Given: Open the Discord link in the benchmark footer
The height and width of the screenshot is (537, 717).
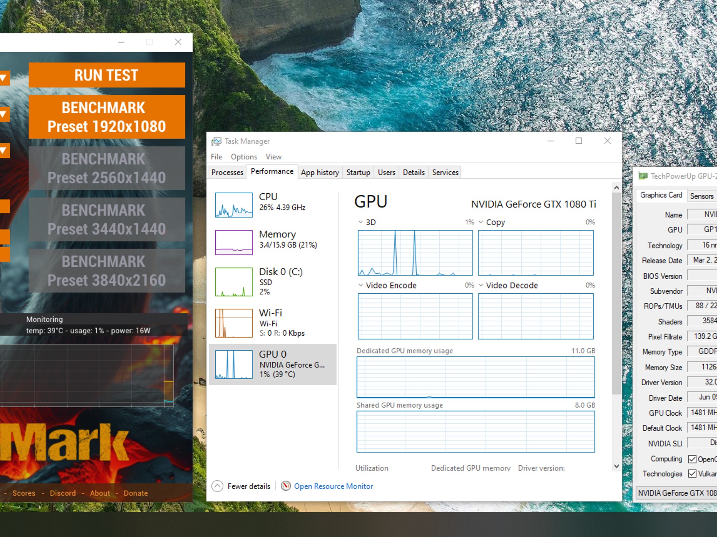Looking at the screenshot, I should pos(63,493).
